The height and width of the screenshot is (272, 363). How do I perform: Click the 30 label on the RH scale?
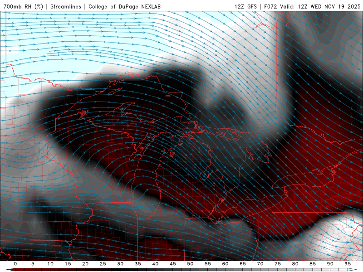coord(120,264)
